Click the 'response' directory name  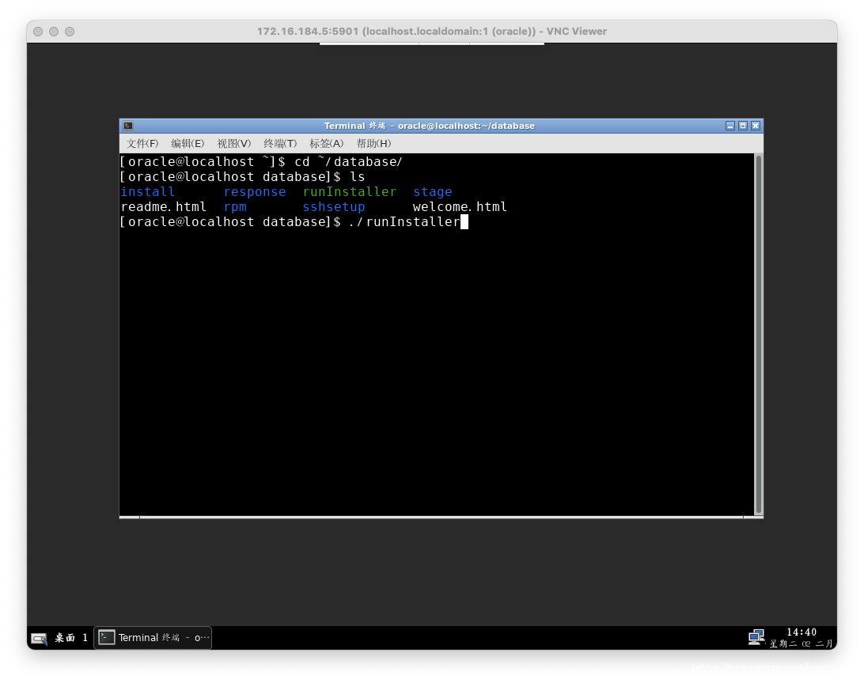255,192
